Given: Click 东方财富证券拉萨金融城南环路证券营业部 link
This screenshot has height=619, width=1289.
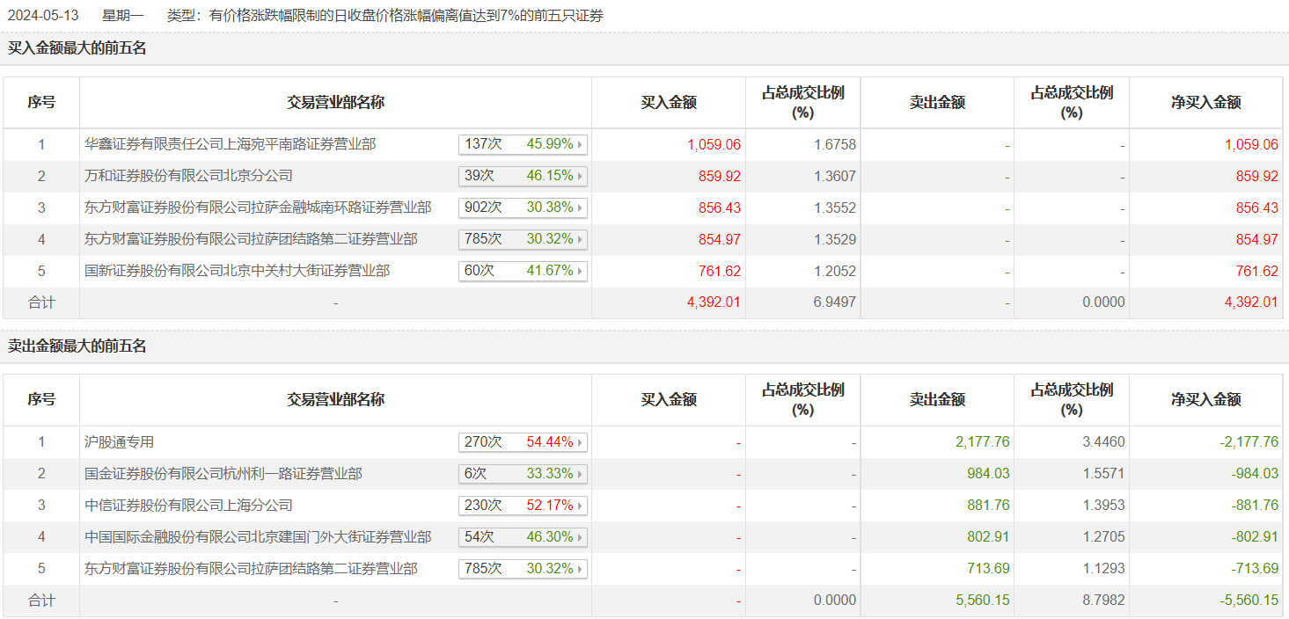Looking at the screenshot, I should (x=258, y=208).
